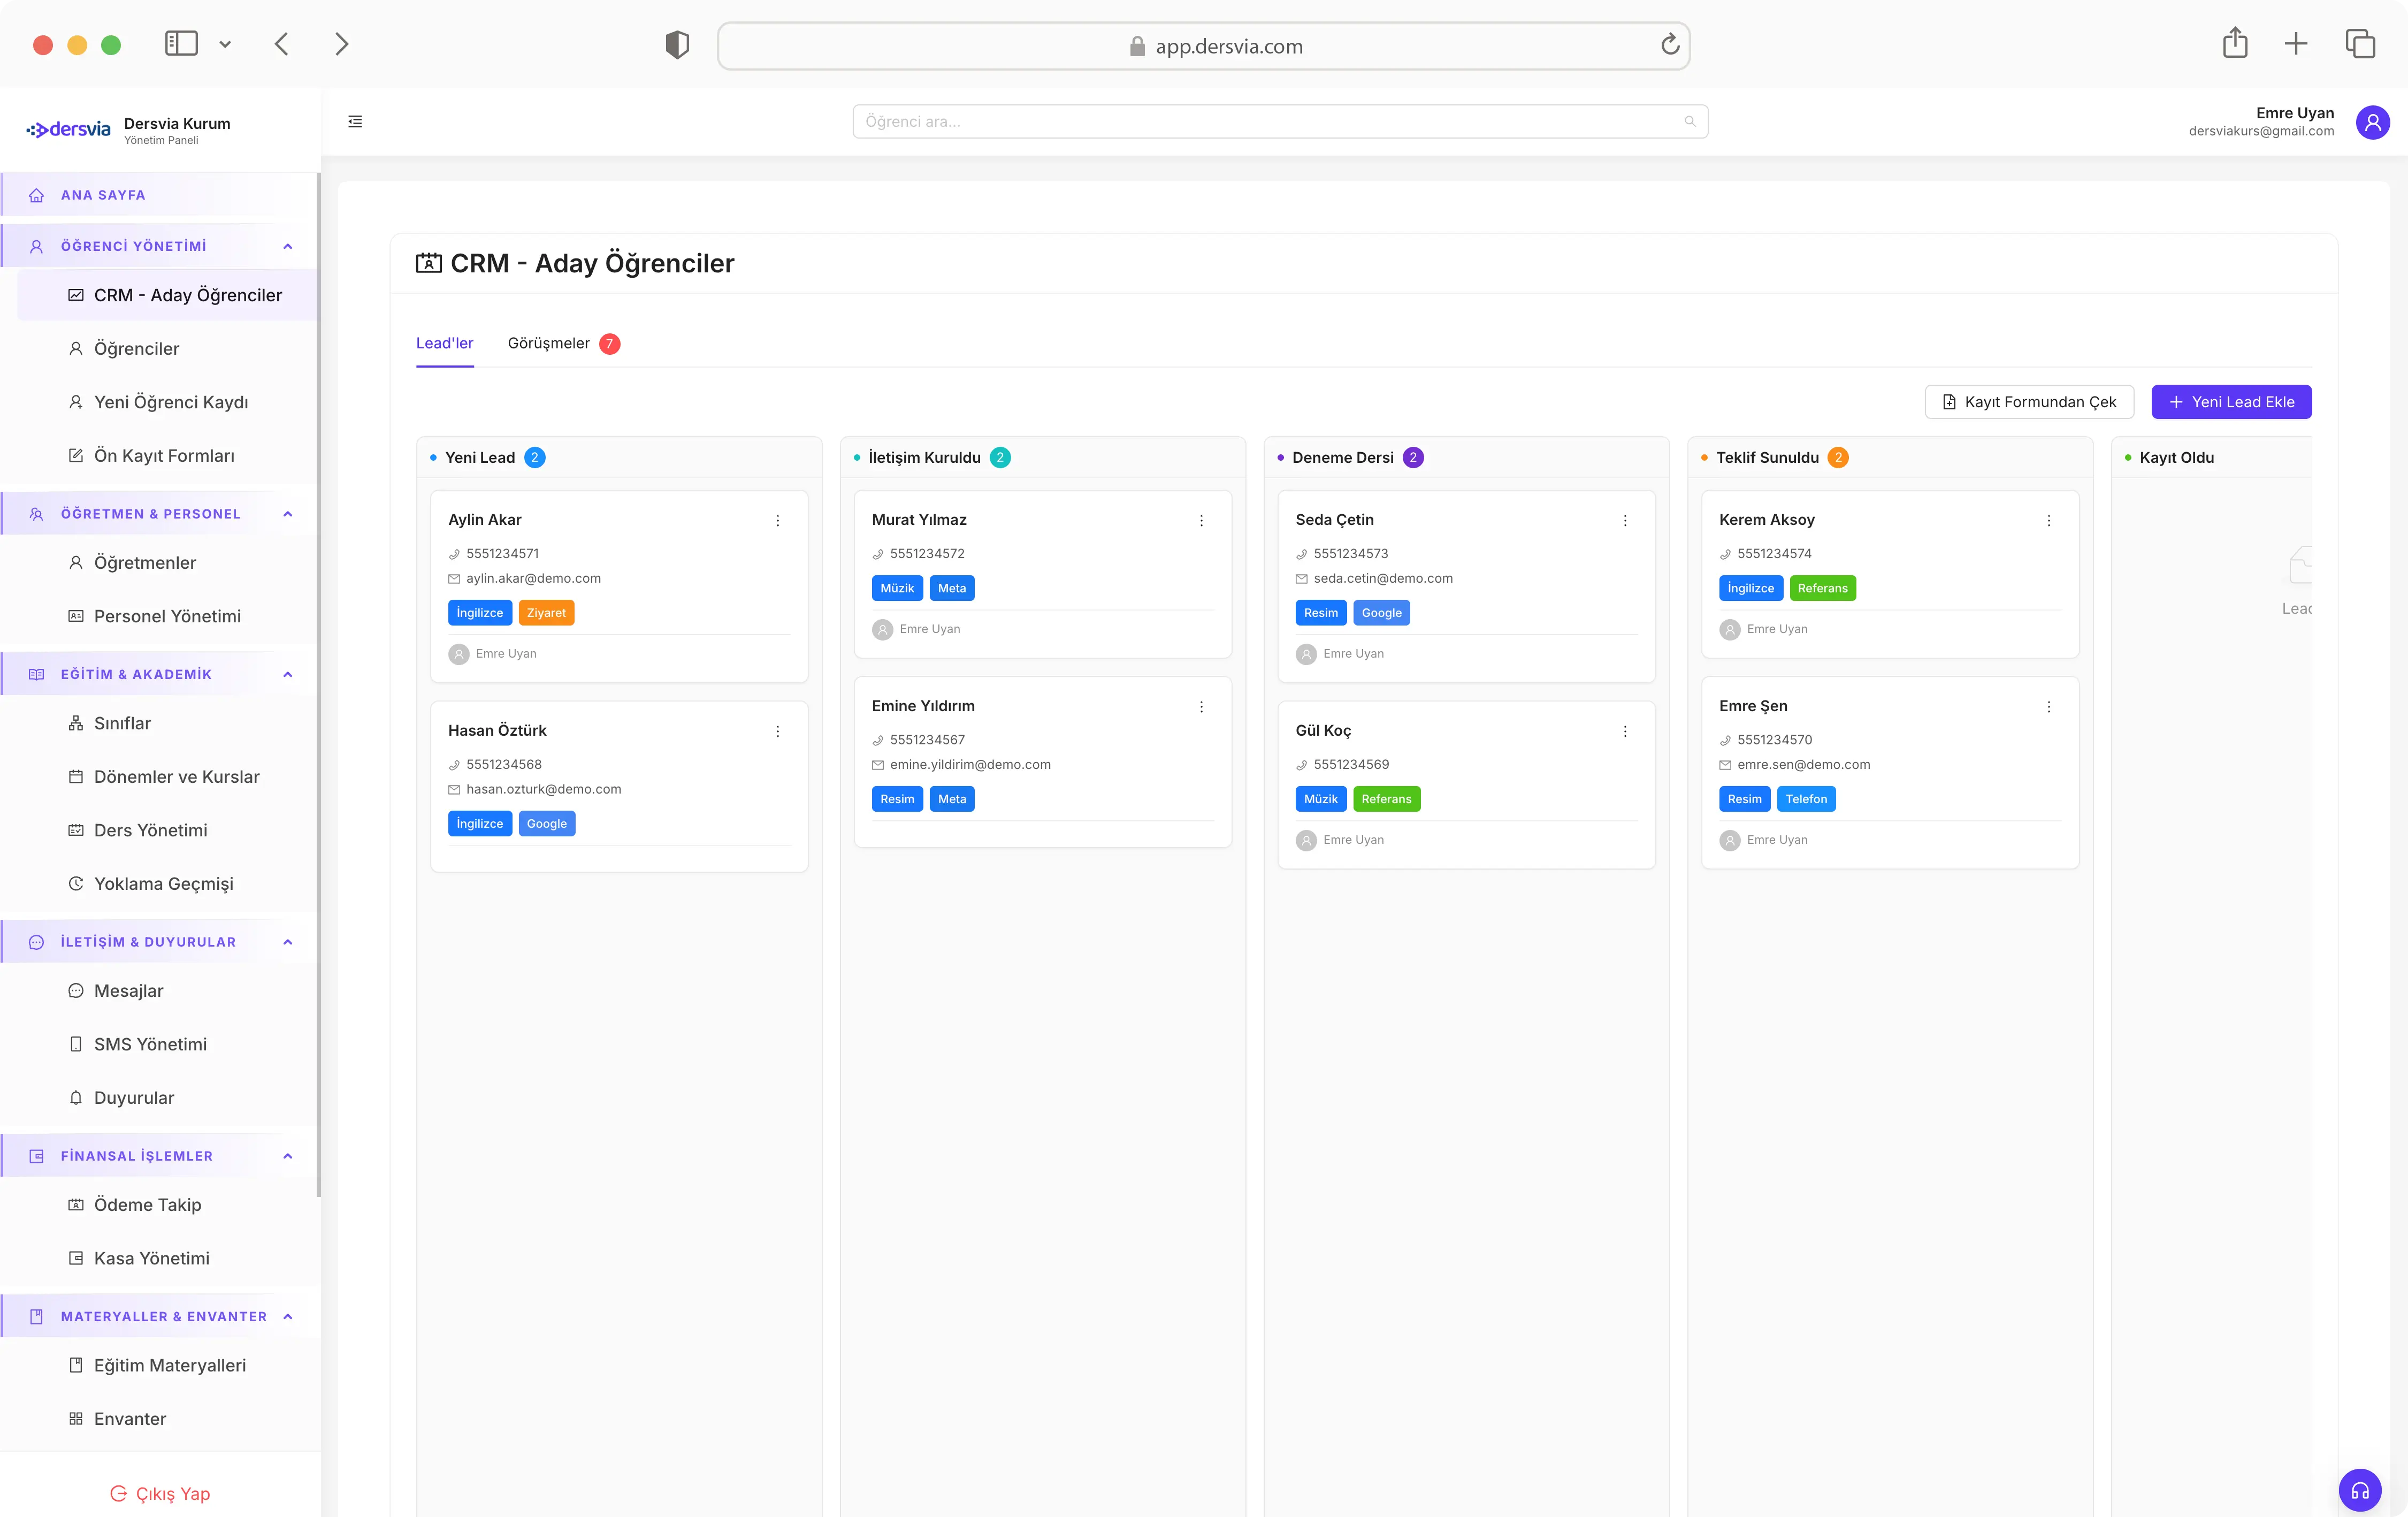Toggle the Safari sidebar panel button
The height and width of the screenshot is (1517, 2408).
pos(181,44)
